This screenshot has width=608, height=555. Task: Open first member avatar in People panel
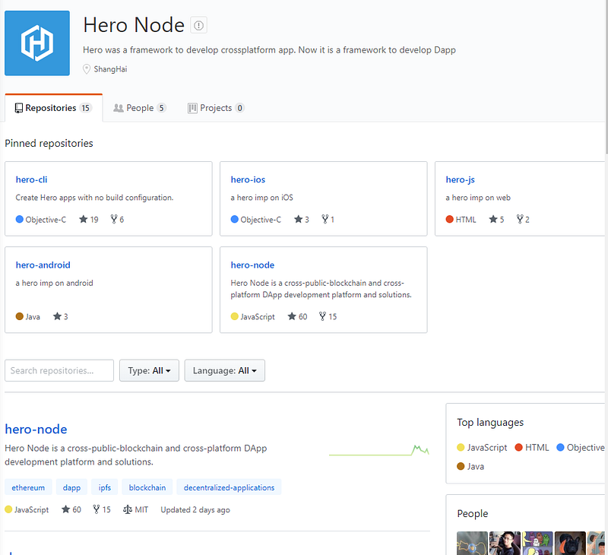(x=472, y=543)
